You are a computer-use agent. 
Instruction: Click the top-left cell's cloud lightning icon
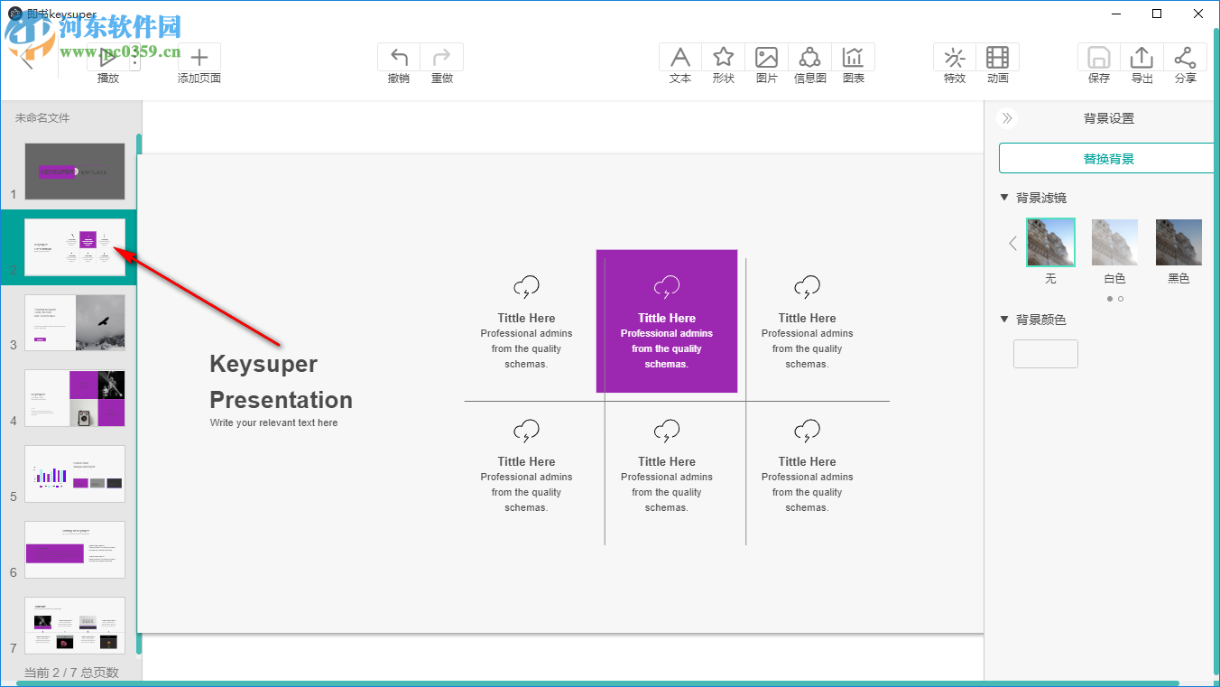pos(526,288)
